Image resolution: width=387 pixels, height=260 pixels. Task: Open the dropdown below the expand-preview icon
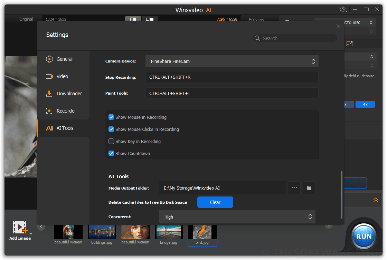[360, 57]
